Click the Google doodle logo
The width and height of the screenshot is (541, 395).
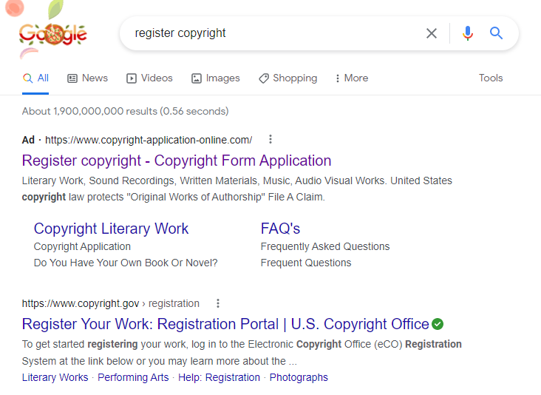tap(53, 33)
